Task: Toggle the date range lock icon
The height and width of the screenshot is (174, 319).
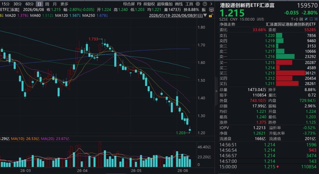Action: [211, 16]
